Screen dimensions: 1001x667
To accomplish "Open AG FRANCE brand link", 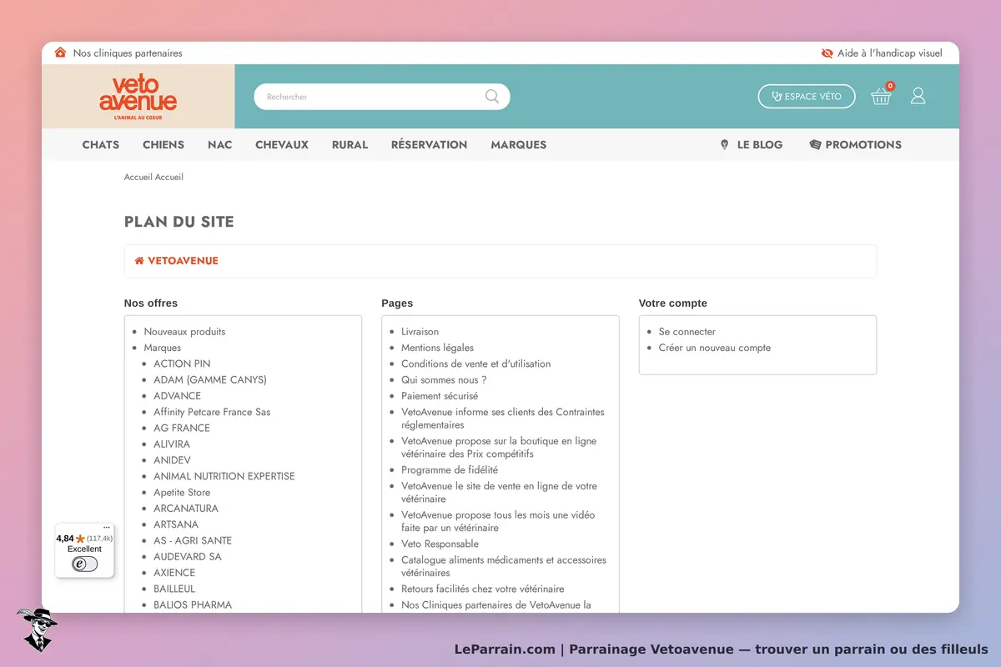I will click(x=182, y=428).
